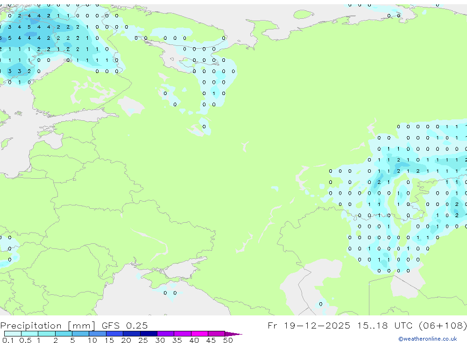This screenshot has height=343, width=467.
Task: Select the 5–10 mm blue legend swatch
Action: (x=81, y=334)
